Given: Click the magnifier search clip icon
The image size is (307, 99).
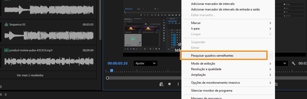Looking at the screenshot, I should pyautogui.click(x=161, y=84).
